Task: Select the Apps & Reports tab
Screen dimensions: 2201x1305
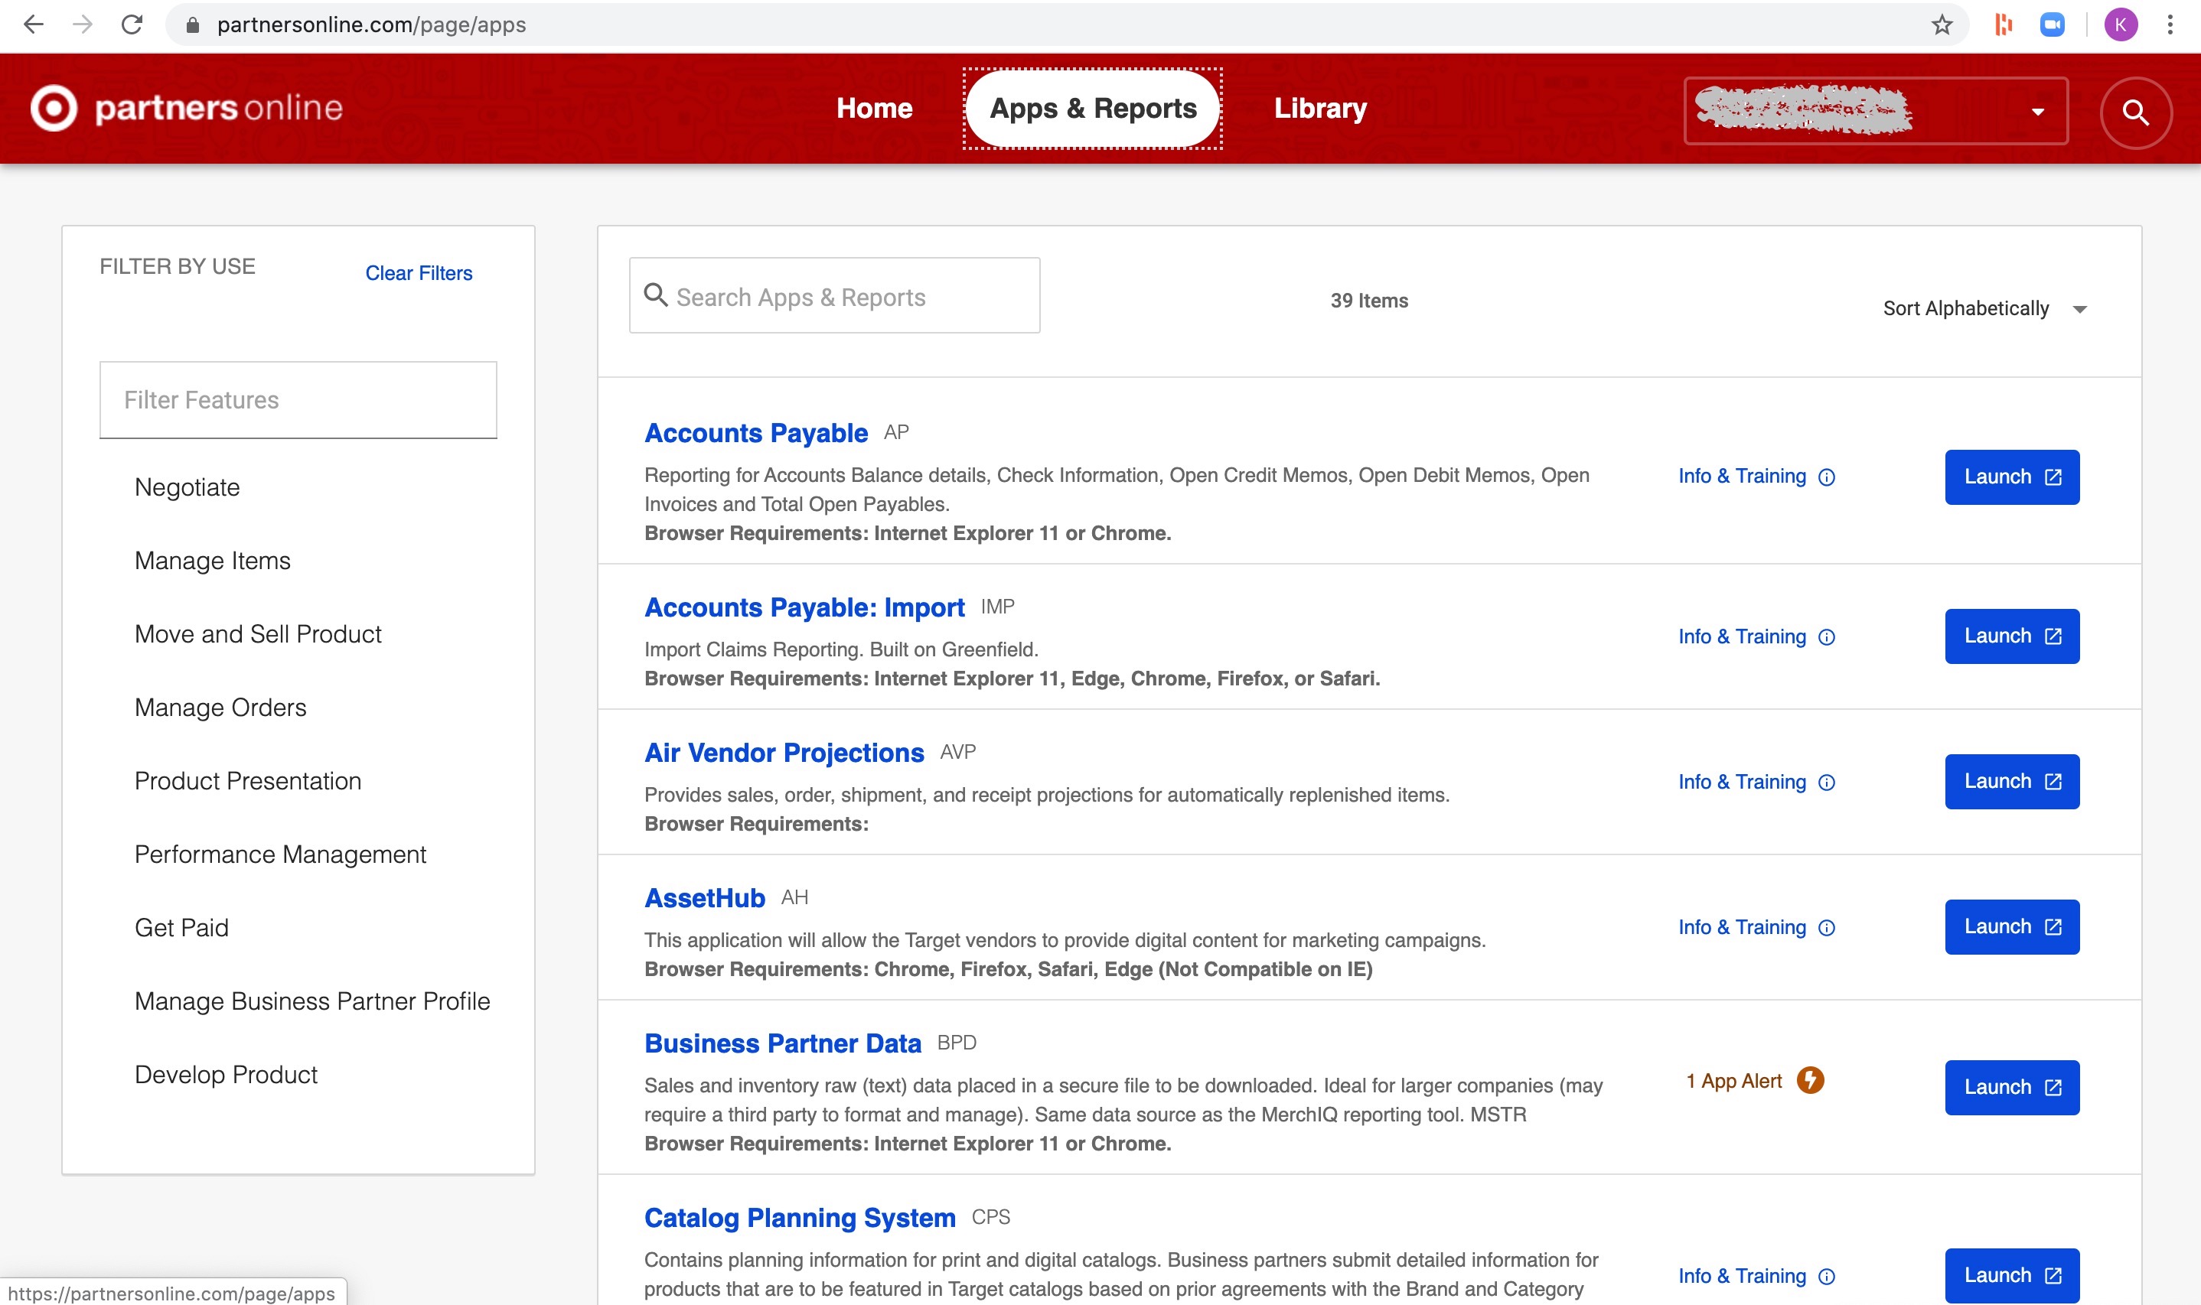Action: coord(1093,108)
